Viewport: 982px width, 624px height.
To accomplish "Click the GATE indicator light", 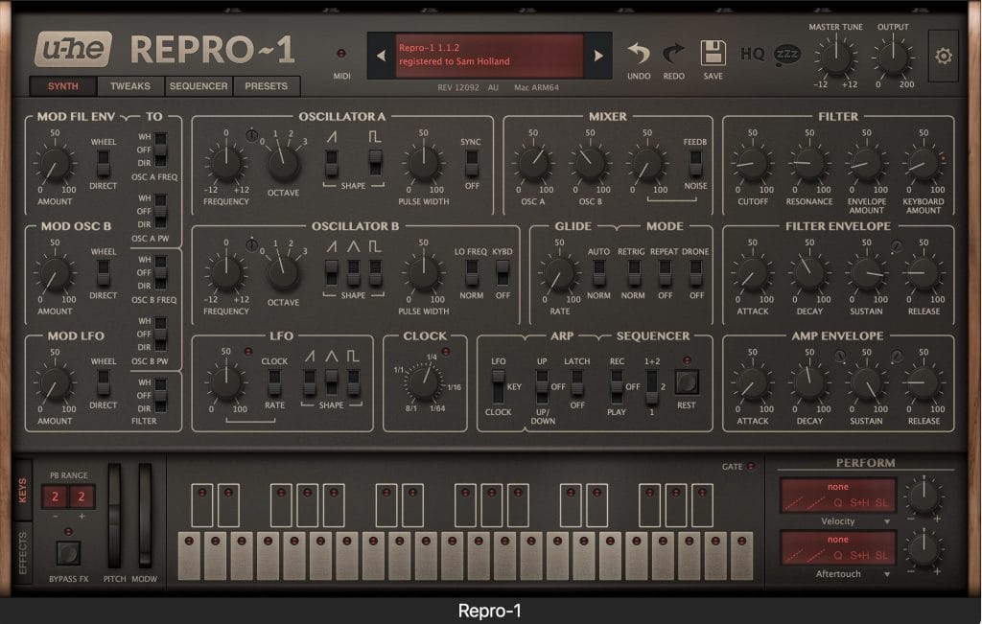I will [x=750, y=466].
